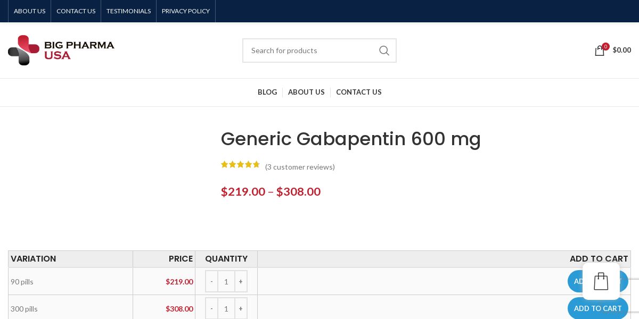Image resolution: width=639 pixels, height=319 pixels.
Task: Open About Us in main navigation
Action: pyautogui.click(x=306, y=92)
